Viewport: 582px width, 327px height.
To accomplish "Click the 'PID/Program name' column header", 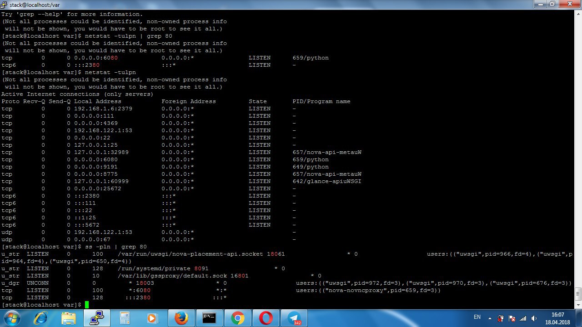I will click(321, 102).
